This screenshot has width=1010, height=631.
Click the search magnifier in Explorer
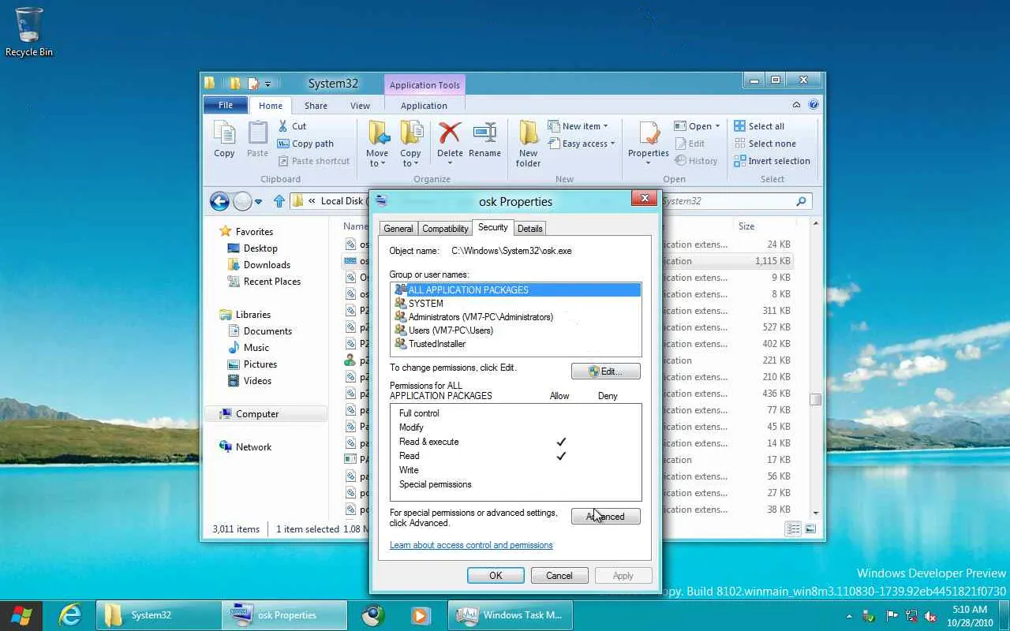(801, 201)
